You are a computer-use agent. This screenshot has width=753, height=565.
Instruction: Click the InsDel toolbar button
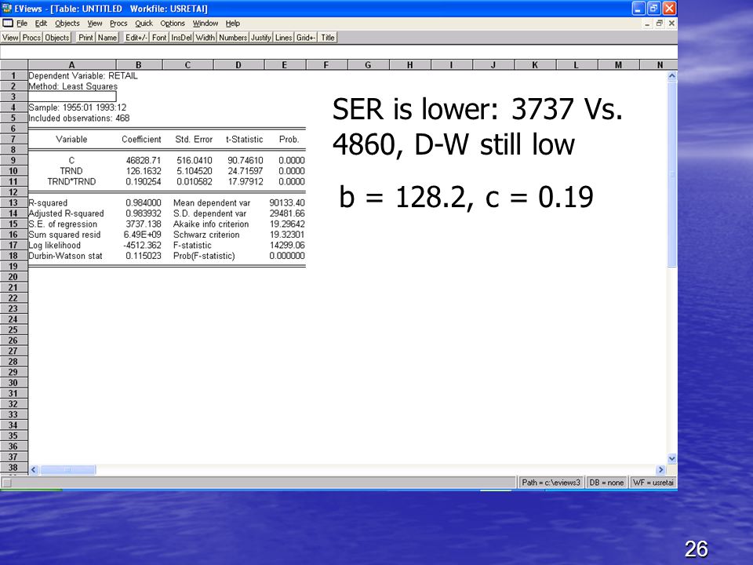(x=181, y=38)
